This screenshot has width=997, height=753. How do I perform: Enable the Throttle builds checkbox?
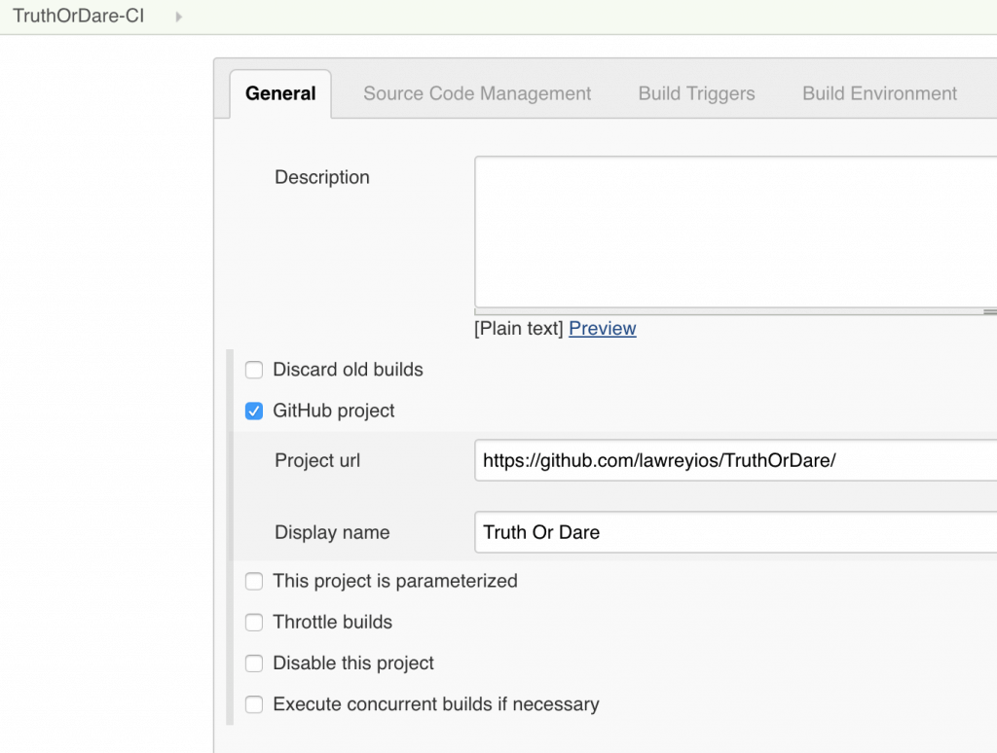tap(254, 623)
